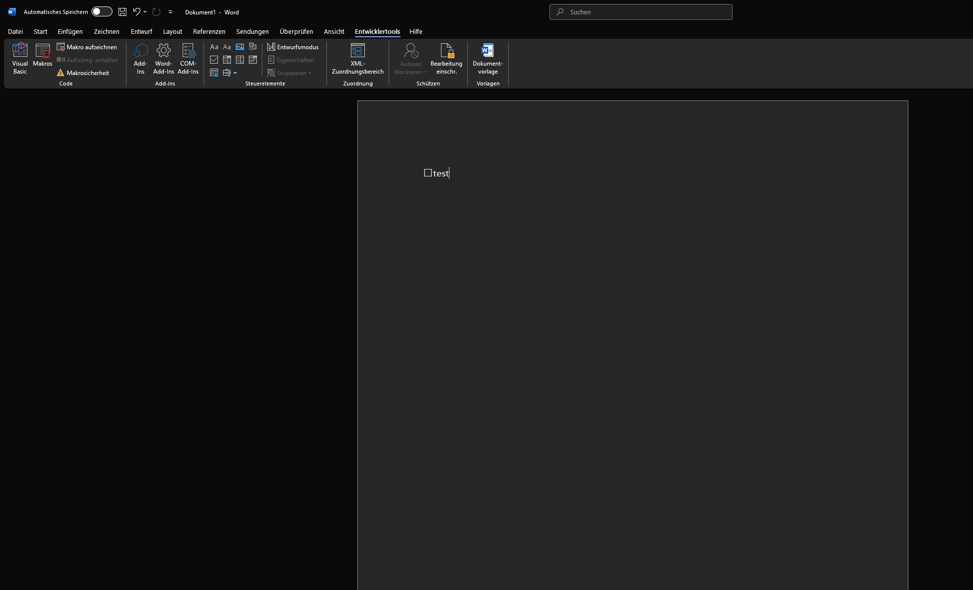The width and height of the screenshot is (973, 590).
Task: Expand the legacy tools dropdown arrow
Action: point(235,73)
